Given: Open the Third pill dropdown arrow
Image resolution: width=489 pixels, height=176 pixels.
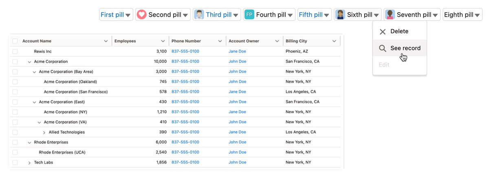Looking at the screenshot, I should point(236,15).
